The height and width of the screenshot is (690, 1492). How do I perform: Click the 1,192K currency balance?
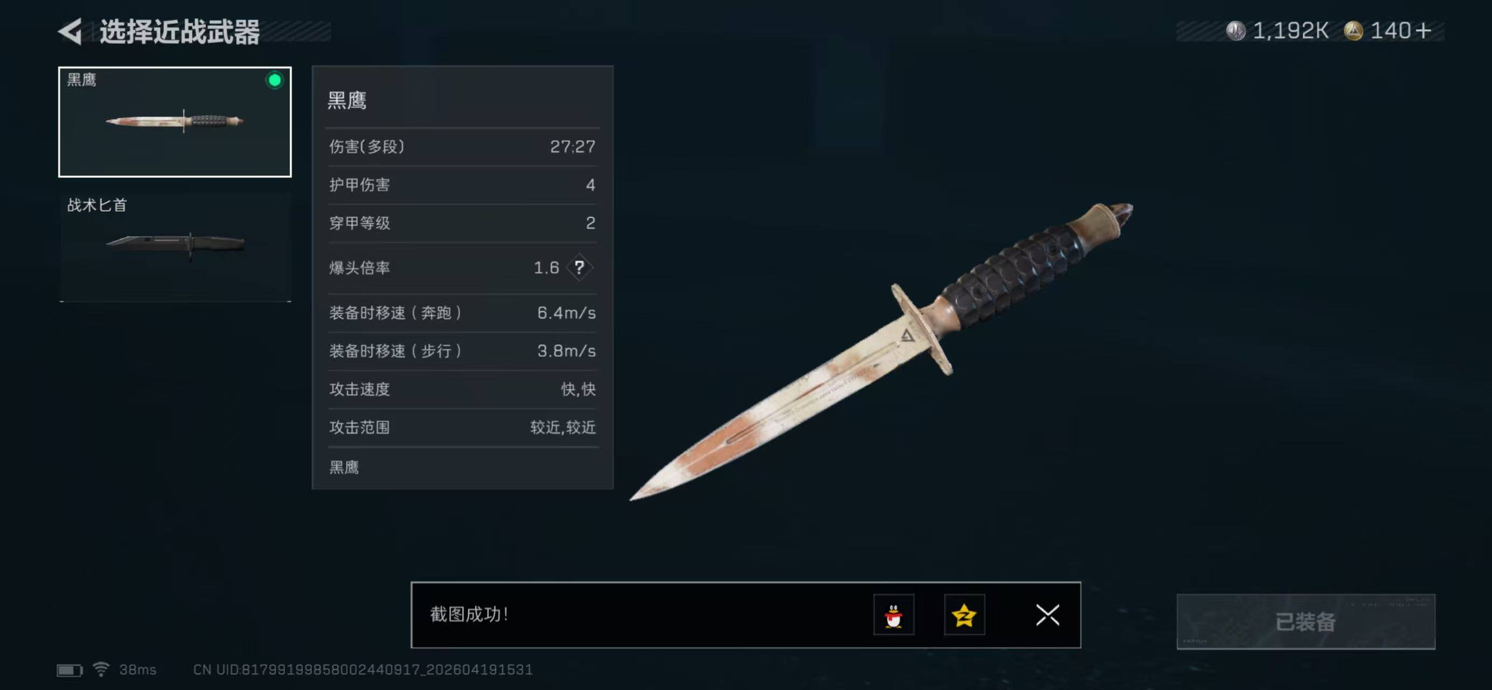tap(1290, 31)
